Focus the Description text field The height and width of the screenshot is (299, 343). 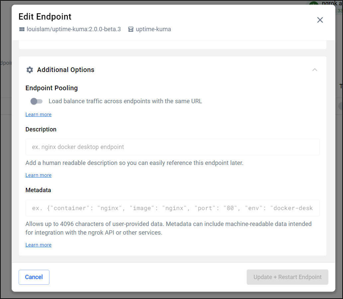point(172,147)
